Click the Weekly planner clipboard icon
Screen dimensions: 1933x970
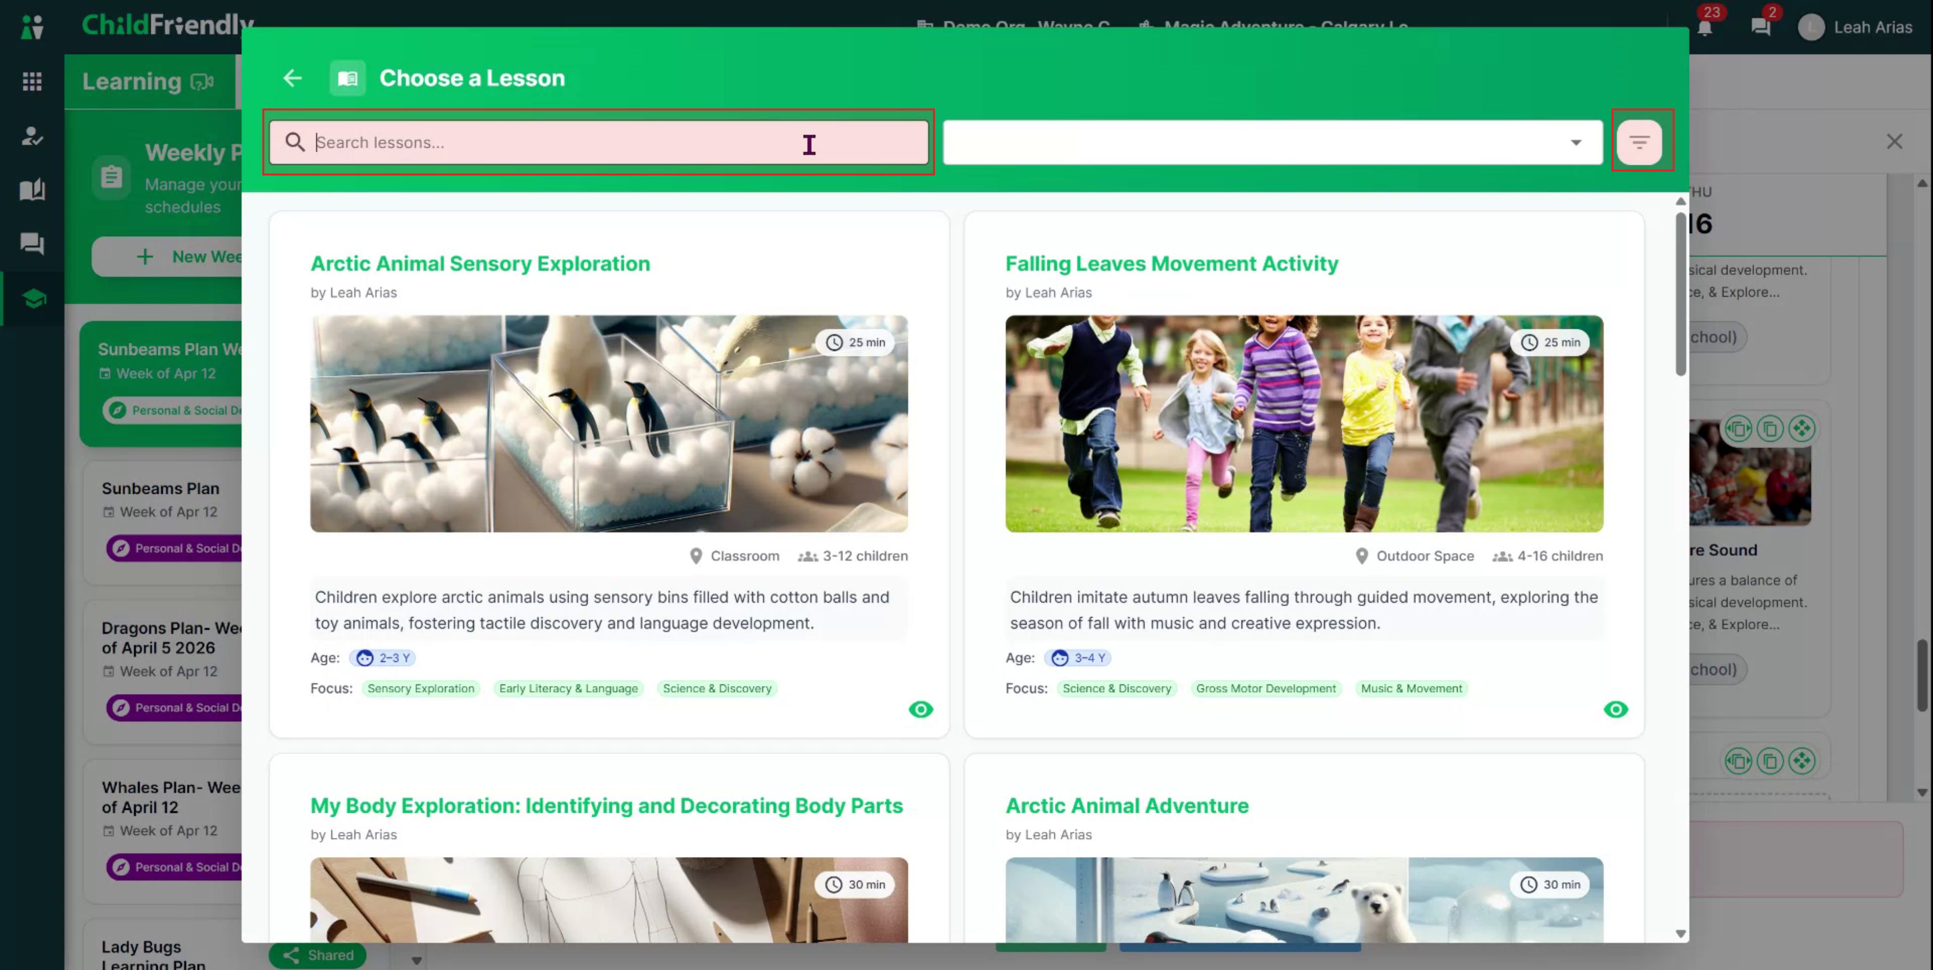112,177
